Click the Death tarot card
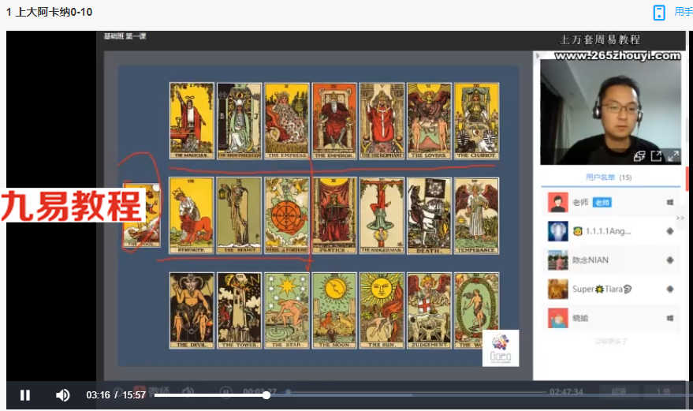 point(429,215)
